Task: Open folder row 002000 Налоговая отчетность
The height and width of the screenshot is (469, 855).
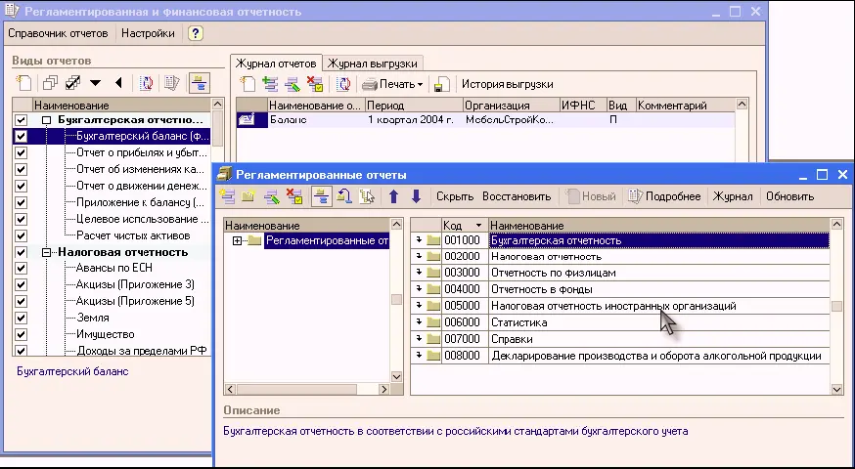Action: [x=620, y=257]
